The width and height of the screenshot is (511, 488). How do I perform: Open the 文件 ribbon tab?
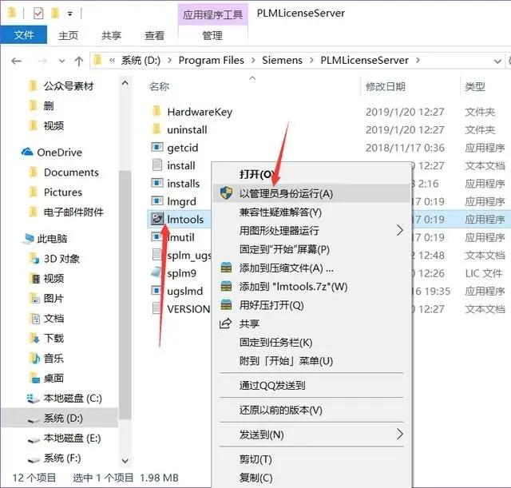[x=24, y=34]
